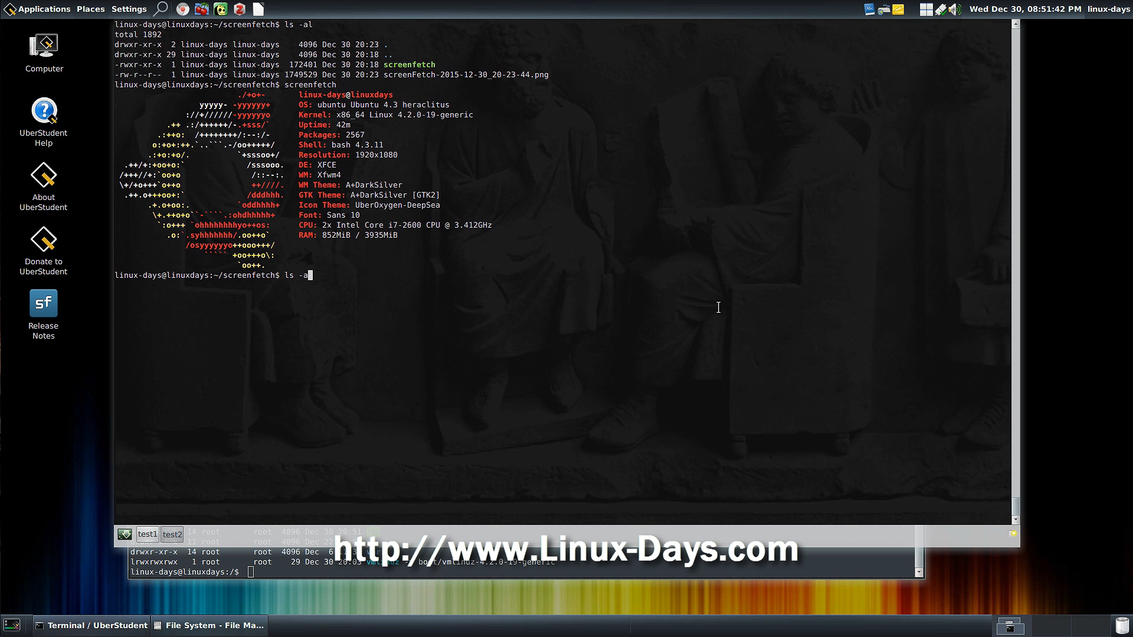Screen dimensions: 1133x637
Task: Click the green 'screenfetch' file name
Action: coord(409,65)
